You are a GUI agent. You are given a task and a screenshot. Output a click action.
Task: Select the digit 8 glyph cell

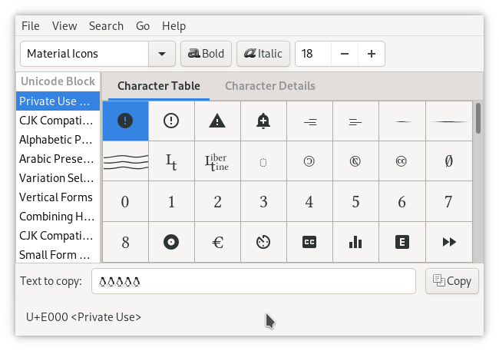[125, 242]
